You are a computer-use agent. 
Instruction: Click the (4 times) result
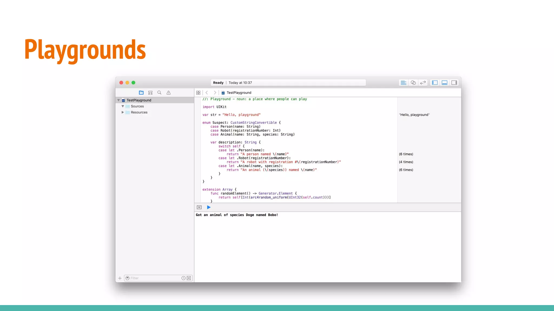tap(406, 162)
